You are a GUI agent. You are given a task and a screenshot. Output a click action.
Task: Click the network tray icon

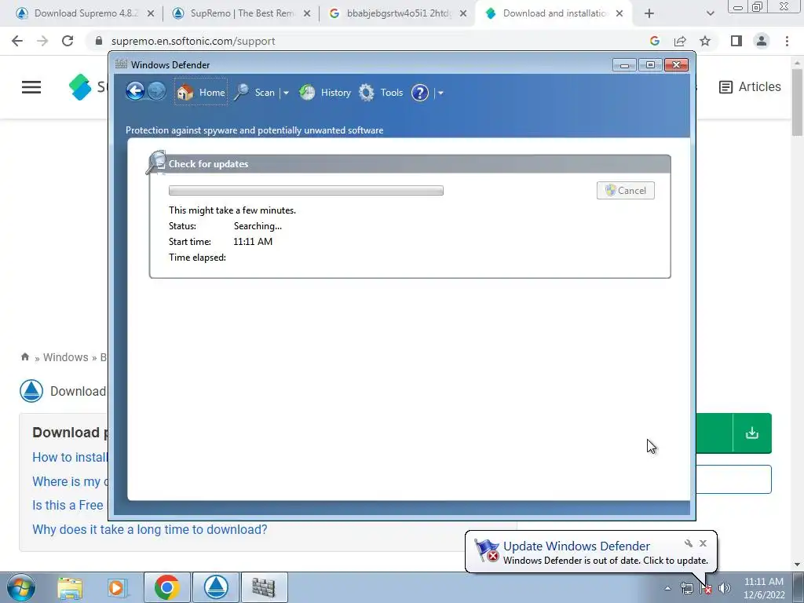point(686,588)
